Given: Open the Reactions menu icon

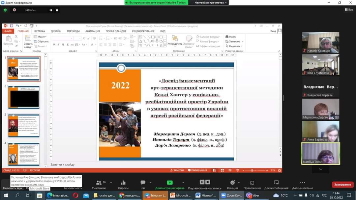Looking at the screenshot, I should click(x=232, y=183).
